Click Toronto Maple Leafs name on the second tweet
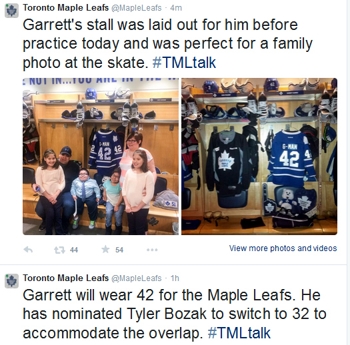This screenshot has width=350, height=345. click(x=66, y=278)
